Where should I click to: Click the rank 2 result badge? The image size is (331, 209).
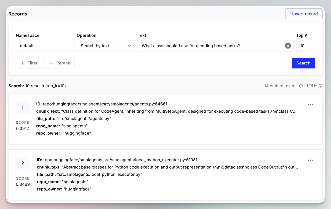[x=23, y=163]
